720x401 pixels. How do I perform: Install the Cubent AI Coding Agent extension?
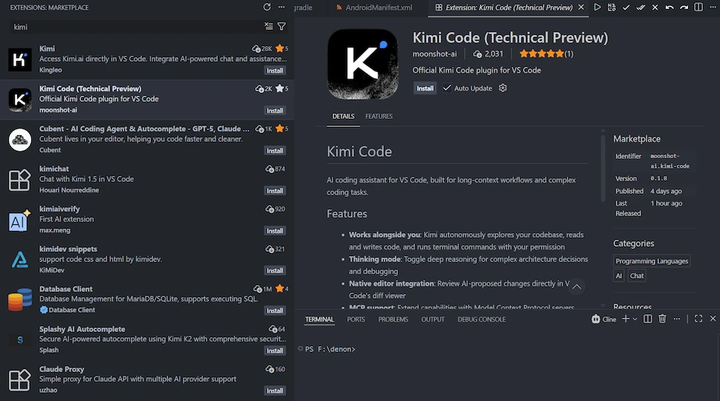pos(274,151)
